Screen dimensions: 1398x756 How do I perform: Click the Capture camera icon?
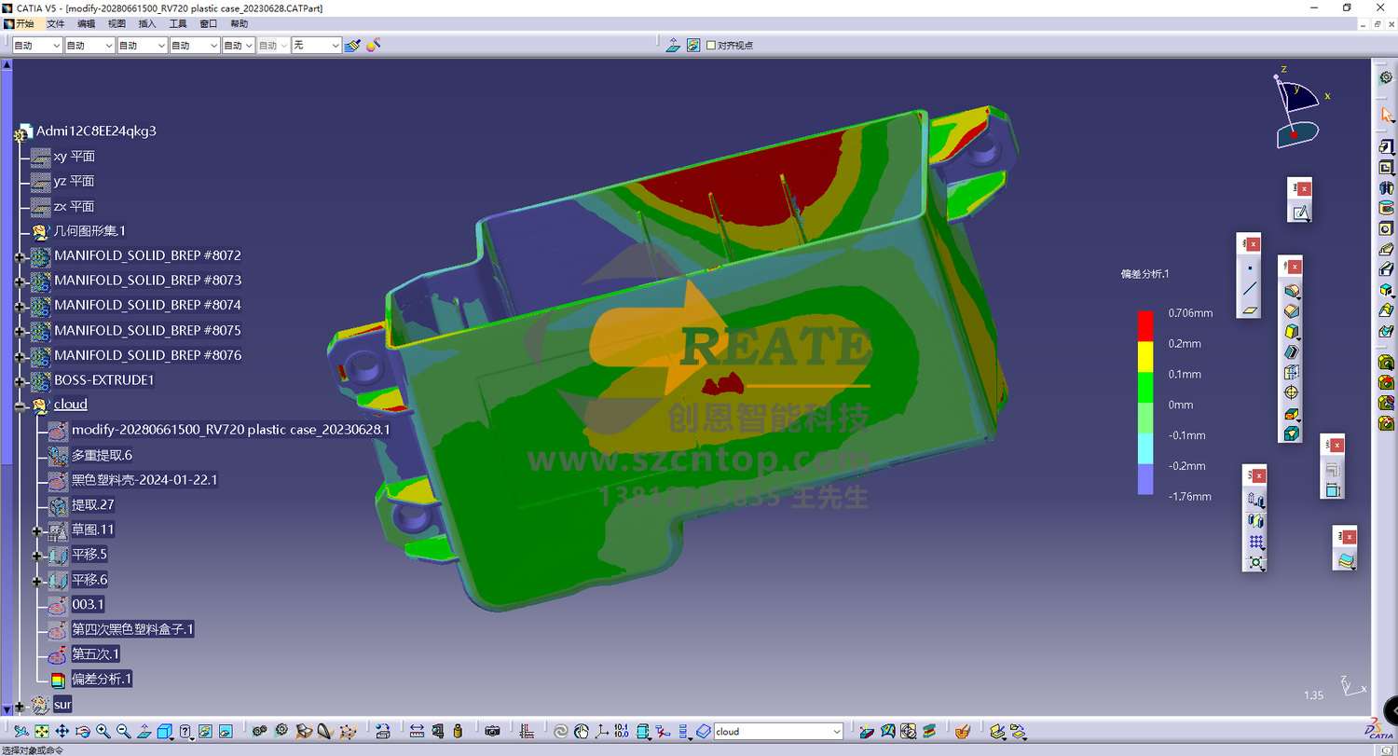click(x=493, y=732)
